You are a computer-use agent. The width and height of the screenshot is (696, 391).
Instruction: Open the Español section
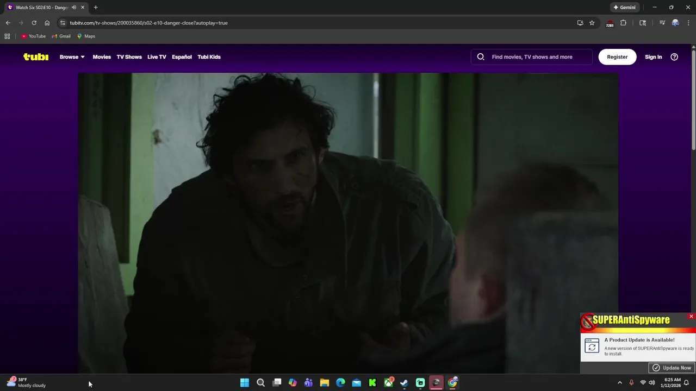point(182,56)
